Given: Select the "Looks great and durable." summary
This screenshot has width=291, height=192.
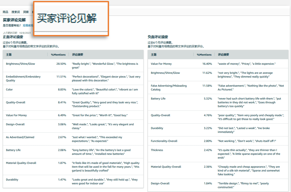Looking at the screenshot, I should pyautogui.click(x=105, y=181).
